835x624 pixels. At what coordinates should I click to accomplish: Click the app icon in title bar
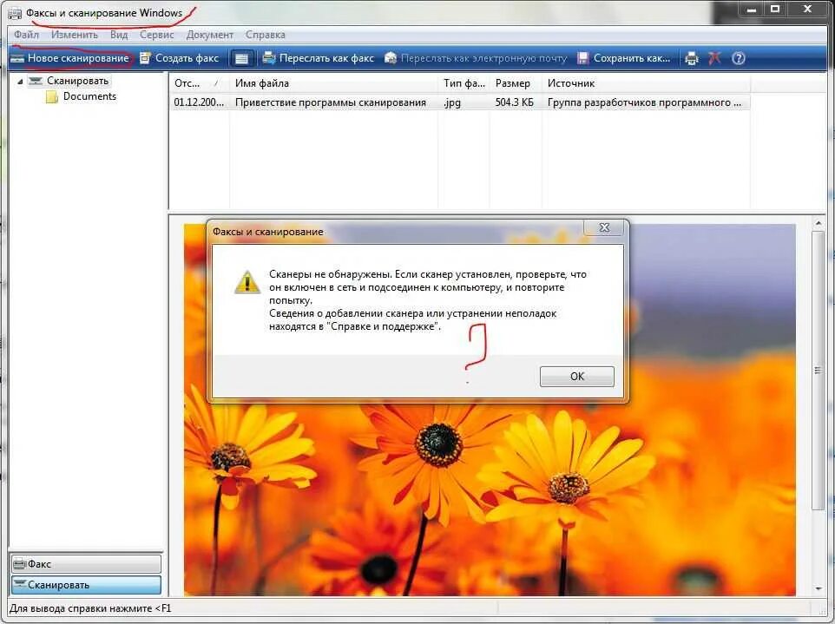pos(15,13)
